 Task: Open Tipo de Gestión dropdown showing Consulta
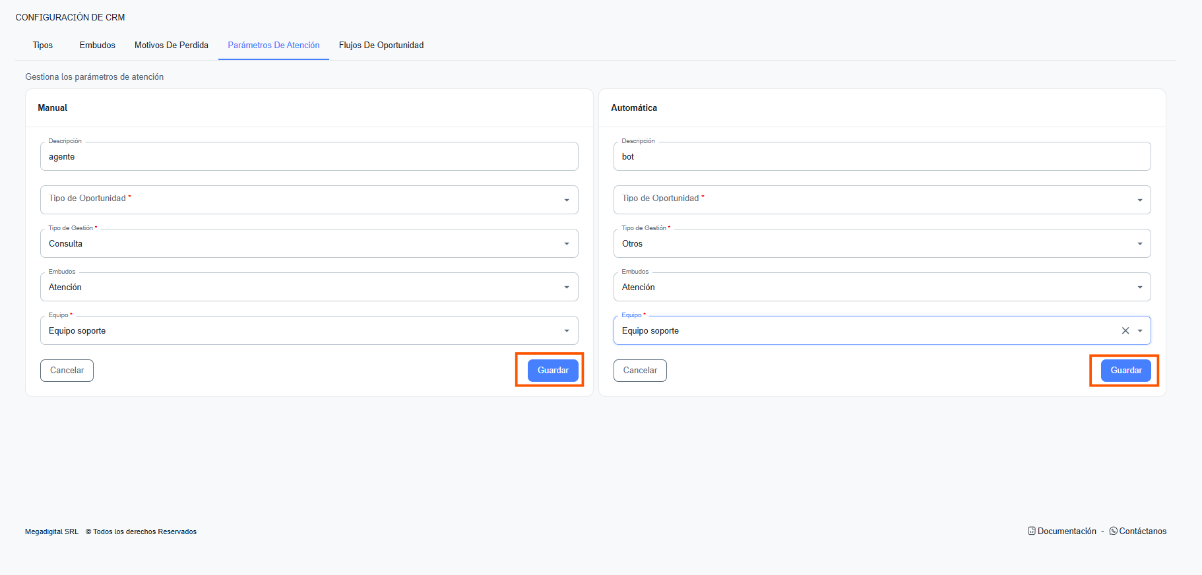pyautogui.click(x=566, y=244)
